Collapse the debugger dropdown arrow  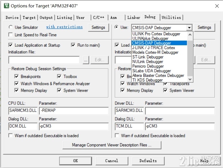189,28
